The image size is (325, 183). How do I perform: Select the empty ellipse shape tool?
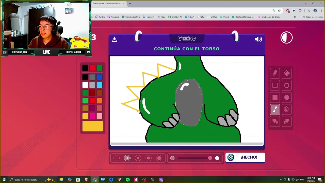click(287, 85)
